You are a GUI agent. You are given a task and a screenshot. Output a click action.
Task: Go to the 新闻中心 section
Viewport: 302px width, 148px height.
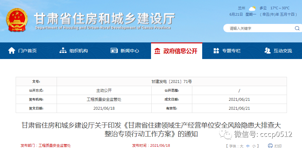[130, 51]
